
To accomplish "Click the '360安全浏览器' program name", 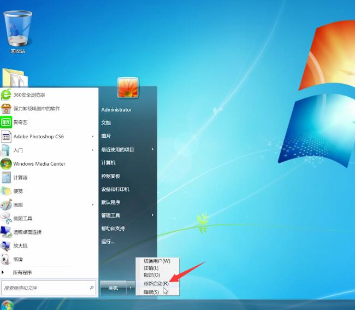I will (x=29, y=95).
